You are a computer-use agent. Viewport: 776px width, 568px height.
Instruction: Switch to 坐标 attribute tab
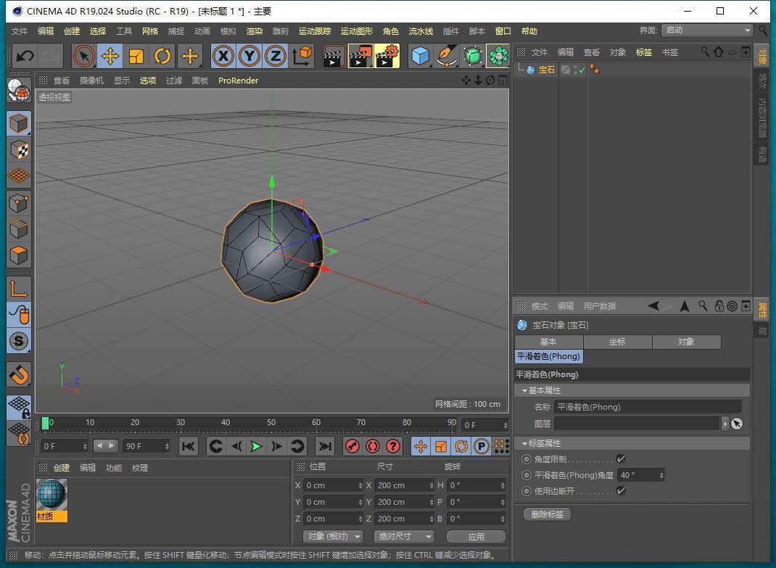tap(617, 342)
